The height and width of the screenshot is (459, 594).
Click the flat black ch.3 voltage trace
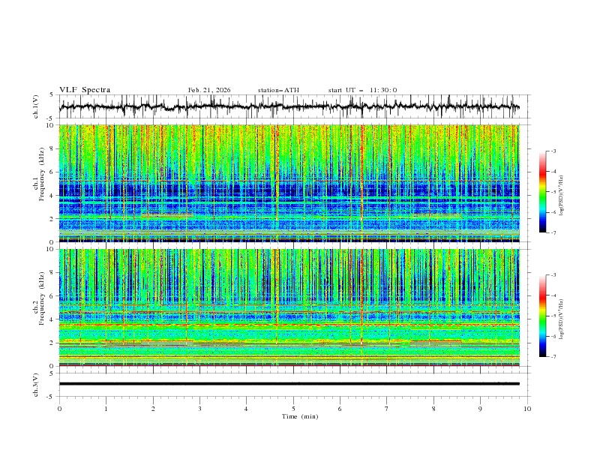pyautogui.click(x=289, y=384)
